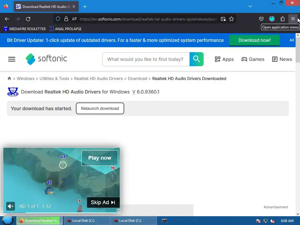
Task: Close the Realtek HD Audio tab
Action: [x=74, y=6]
